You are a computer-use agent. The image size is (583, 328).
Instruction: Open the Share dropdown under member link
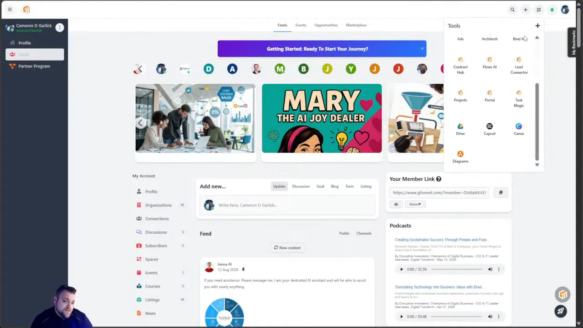pyautogui.click(x=415, y=205)
